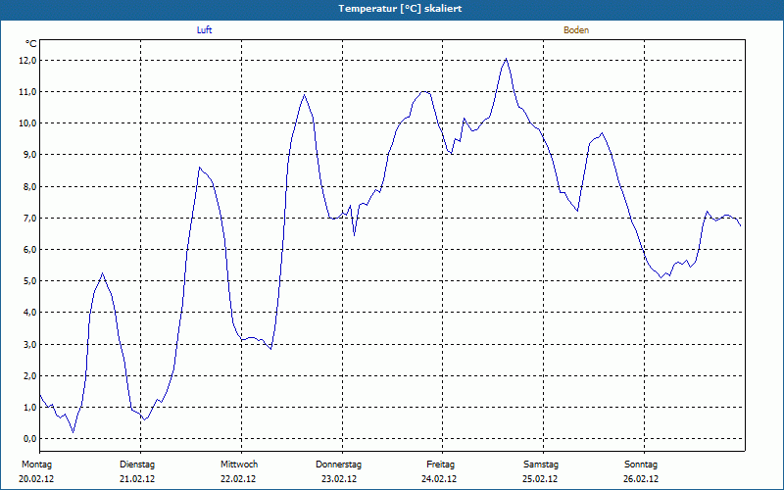Select the 2,0 y-axis value
The height and width of the screenshot is (490, 784).
[x=29, y=376]
